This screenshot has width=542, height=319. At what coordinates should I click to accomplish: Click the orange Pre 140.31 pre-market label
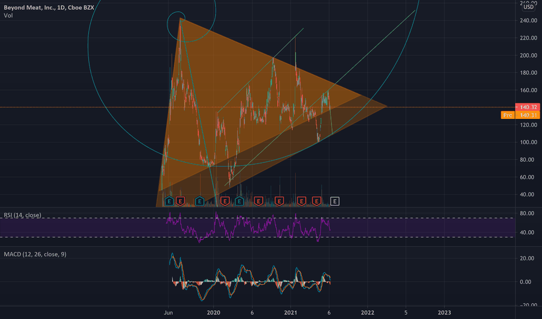point(520,115)
